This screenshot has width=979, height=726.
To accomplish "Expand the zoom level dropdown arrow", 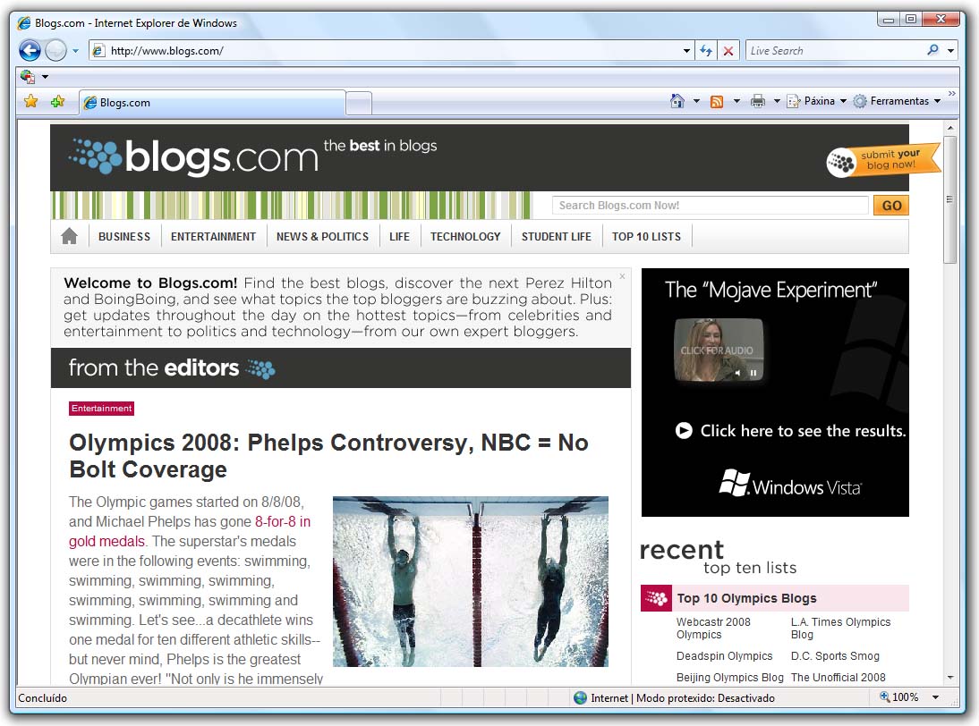I will (x=935, y=697).
